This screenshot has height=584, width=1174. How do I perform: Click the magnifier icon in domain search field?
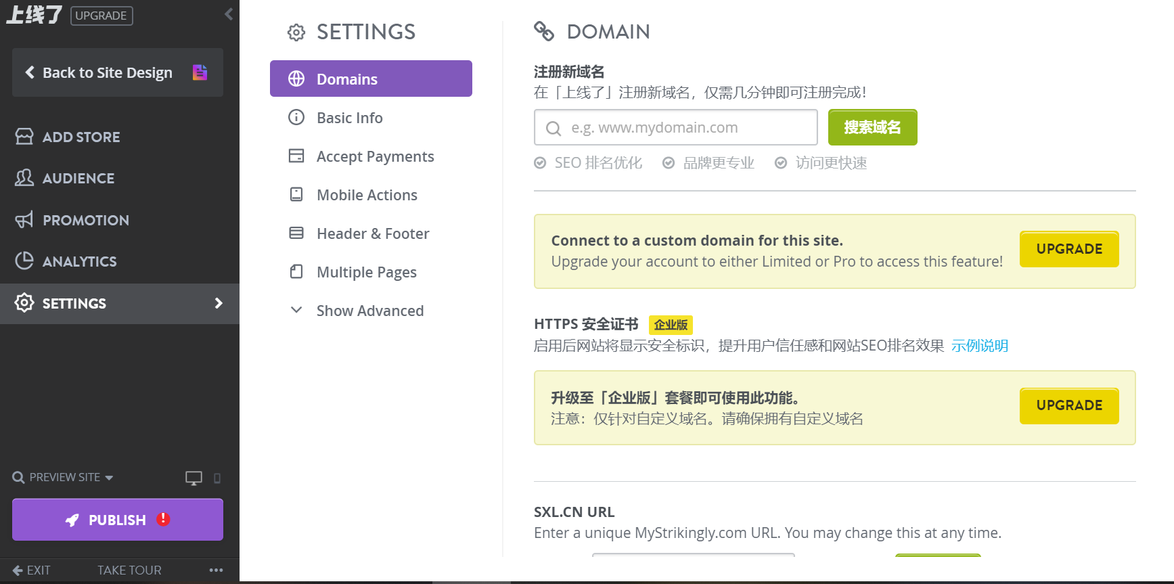click(554, 128)
